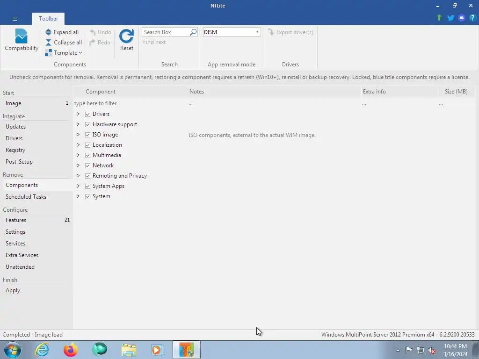Sort by the Component column header
Screen dimensions: 479x359
click(131, 92)
